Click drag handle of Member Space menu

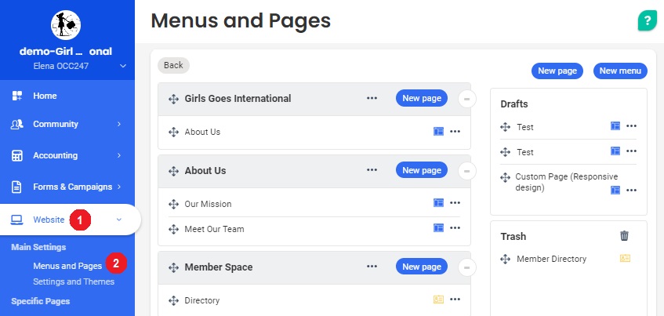click(x=173, y=267)
